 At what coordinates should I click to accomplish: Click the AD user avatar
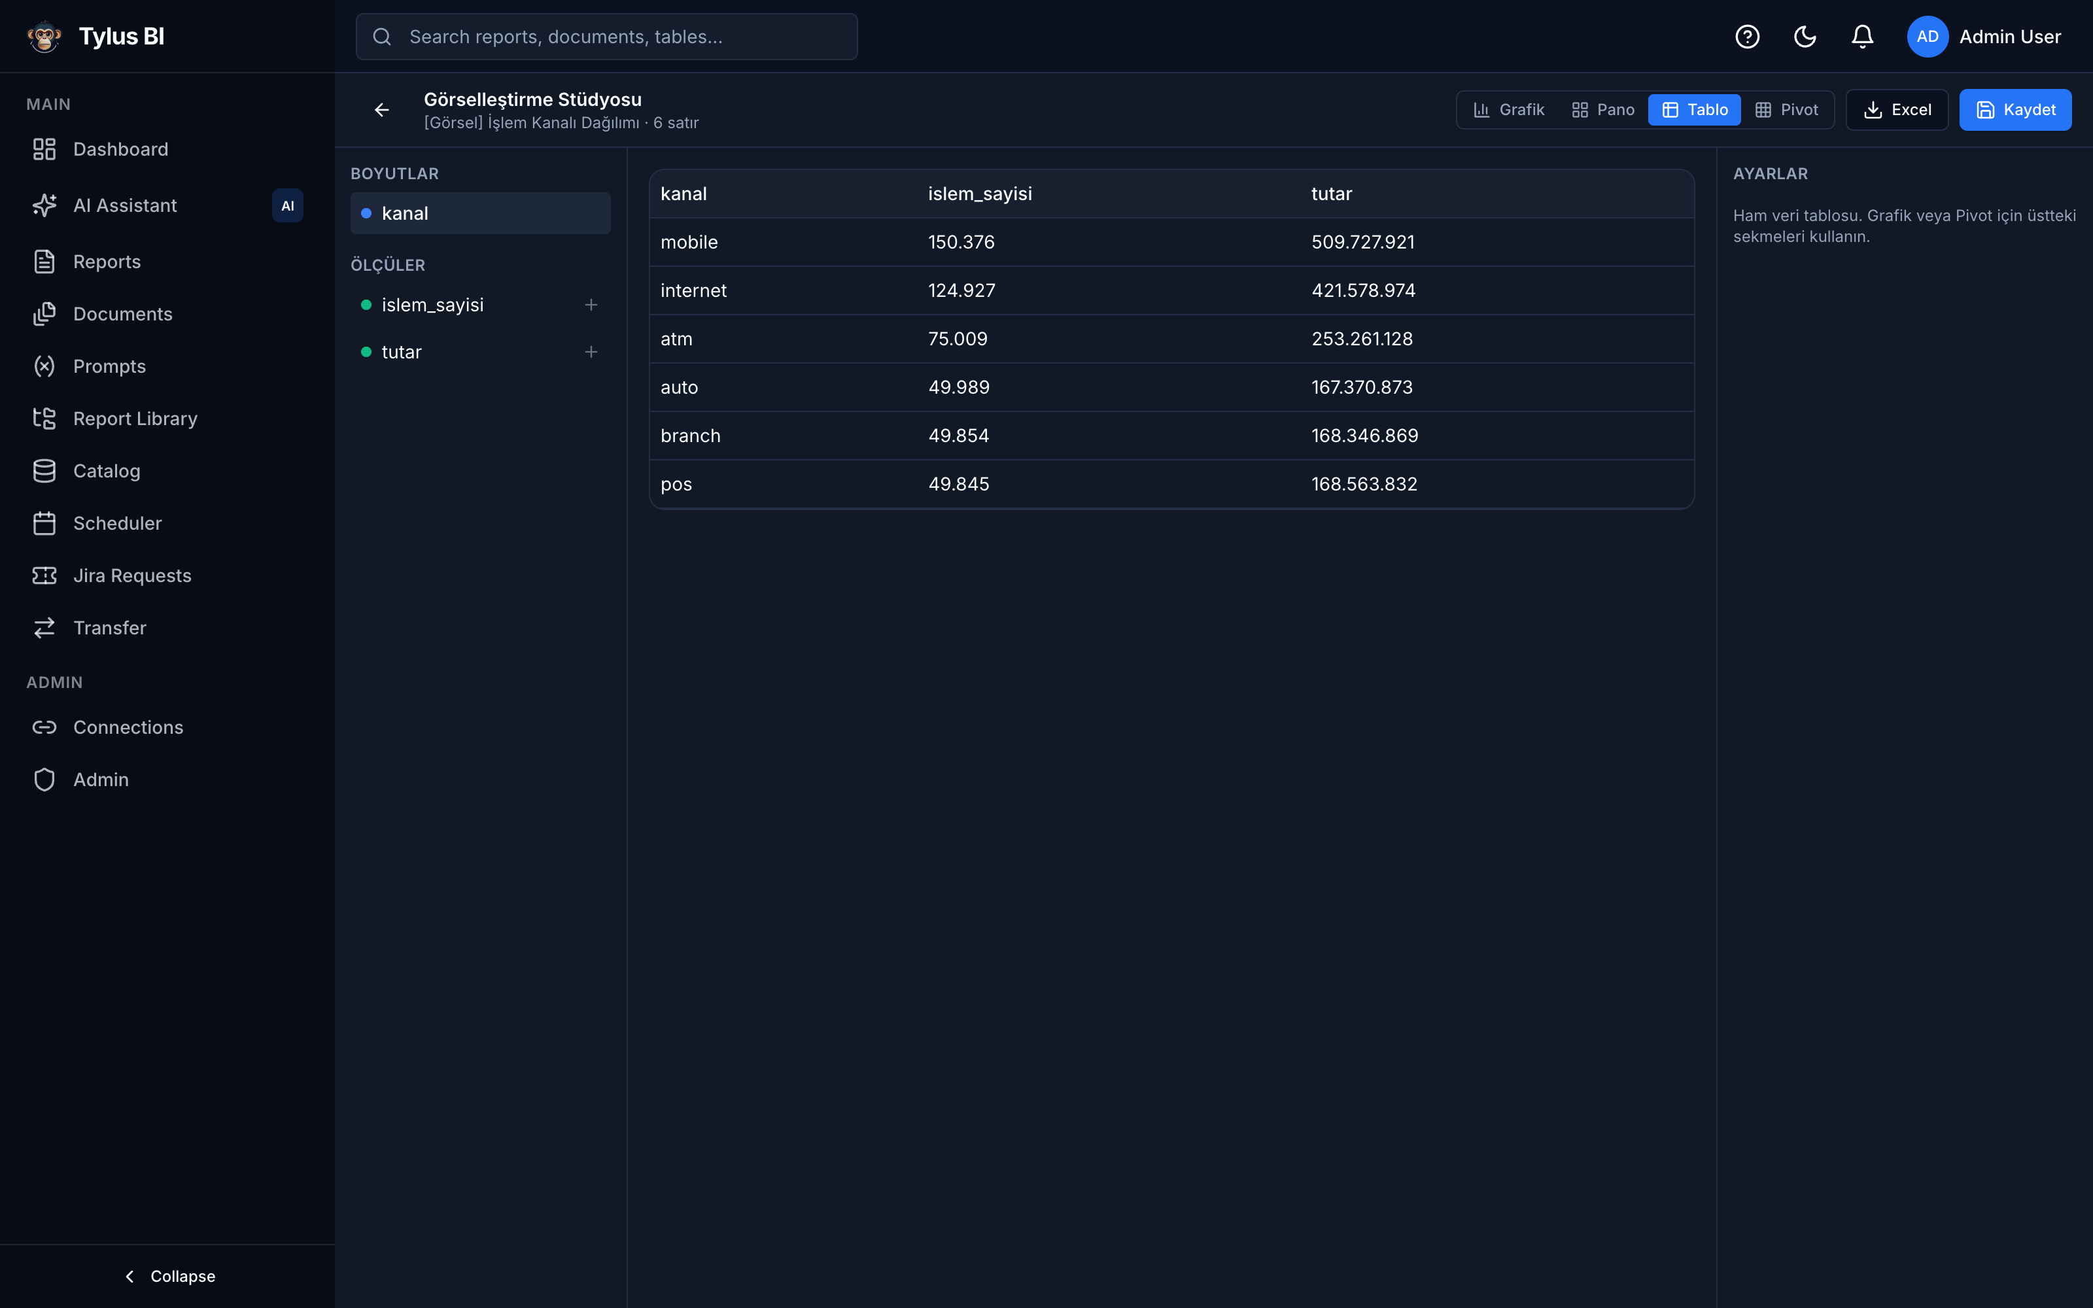1927,37
